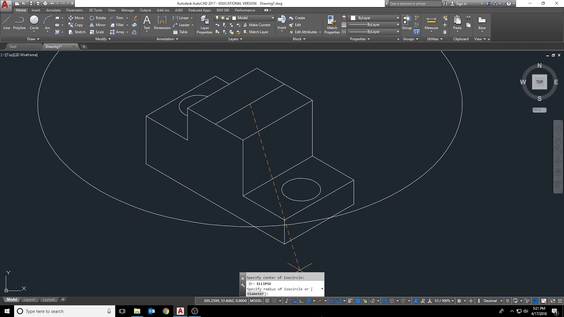Image resolution: width=564 pixels, height=317 pixels.
Task: Click Match Properties
Action: pos(332,25)
